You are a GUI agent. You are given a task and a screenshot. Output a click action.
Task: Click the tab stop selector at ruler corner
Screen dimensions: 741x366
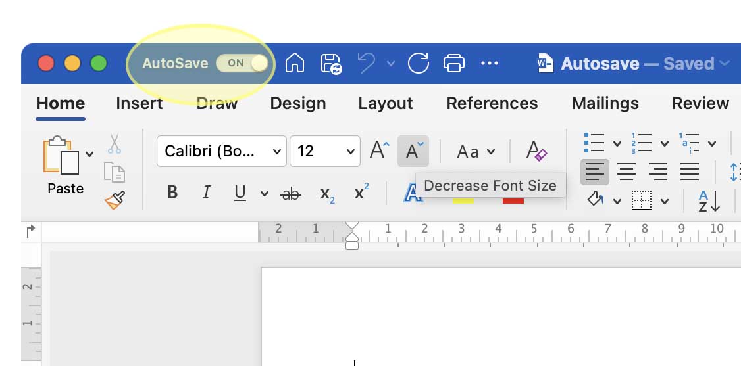coord(31,231)
